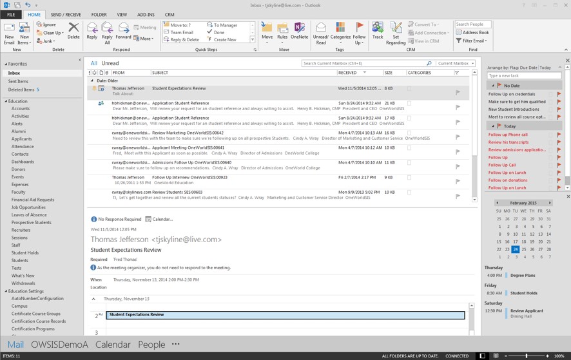Create a New Email

[x=9, y=33]
